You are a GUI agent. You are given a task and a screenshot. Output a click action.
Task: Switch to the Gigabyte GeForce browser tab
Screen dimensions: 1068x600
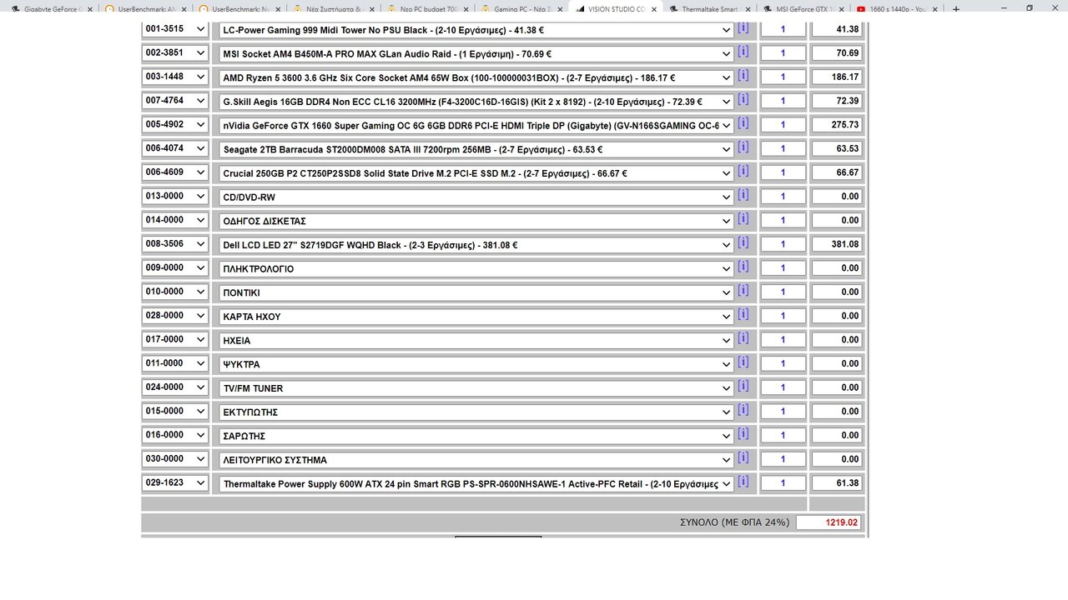click(x=50, y=8)
